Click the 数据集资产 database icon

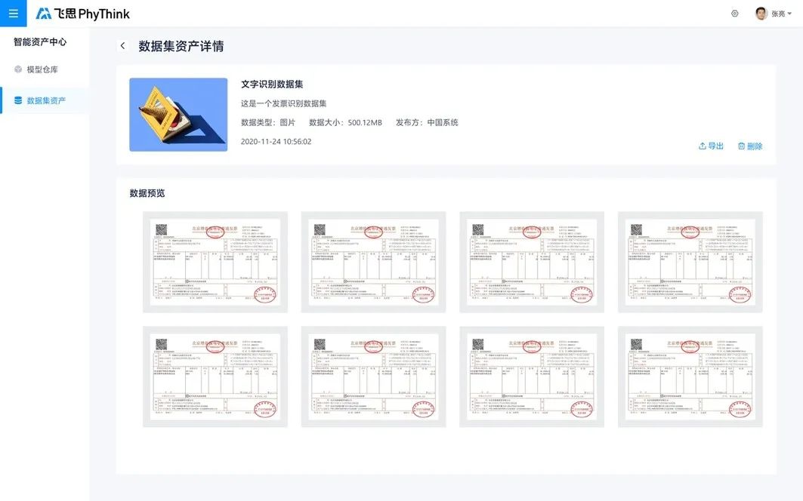(18, 100)
